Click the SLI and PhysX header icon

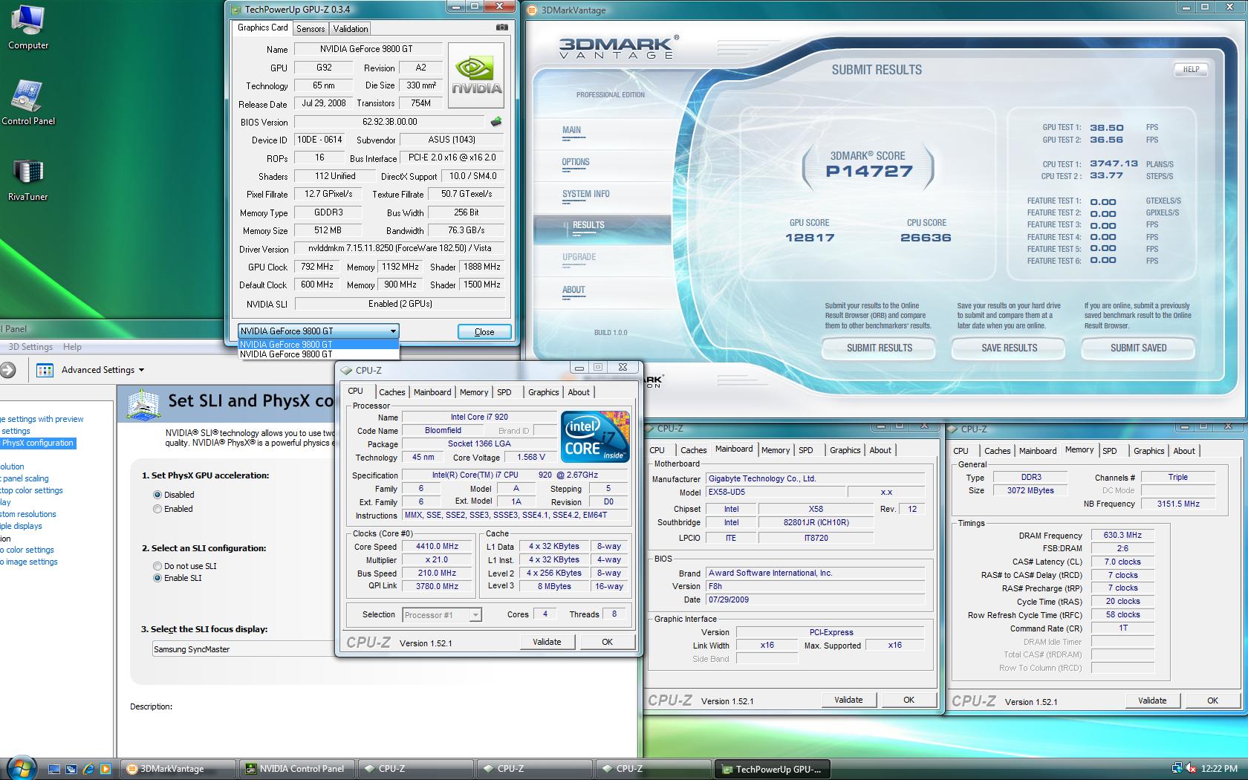point(144,403)
